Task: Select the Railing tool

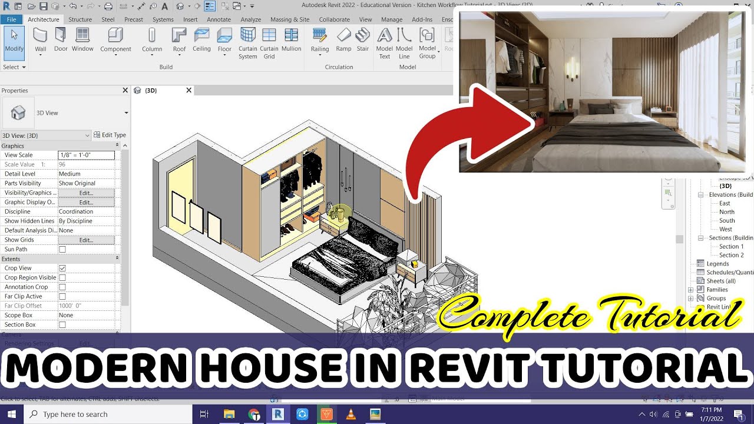Action: (x=320, y=41)
